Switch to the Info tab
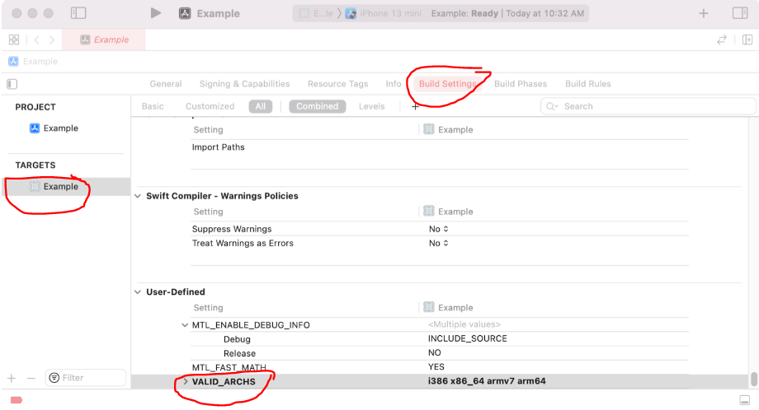This screenshot has height=410, width=759. tap(394, 84)
